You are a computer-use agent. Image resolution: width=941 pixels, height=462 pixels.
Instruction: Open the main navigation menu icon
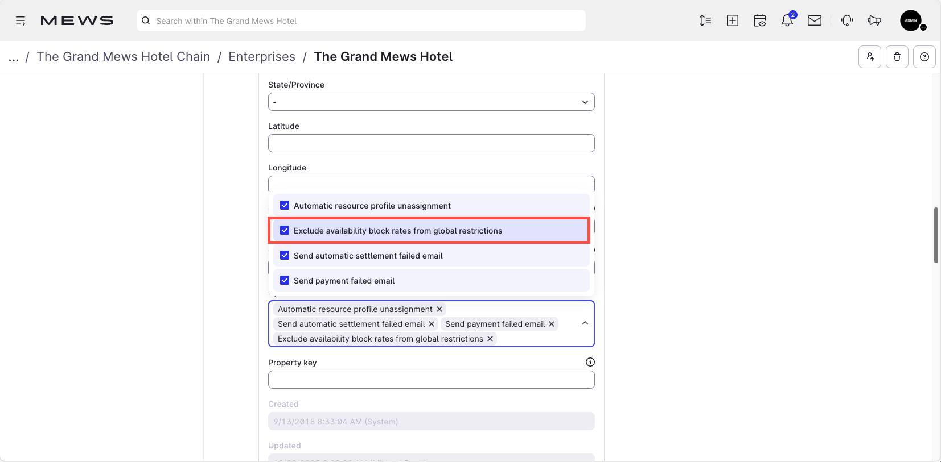20,21
